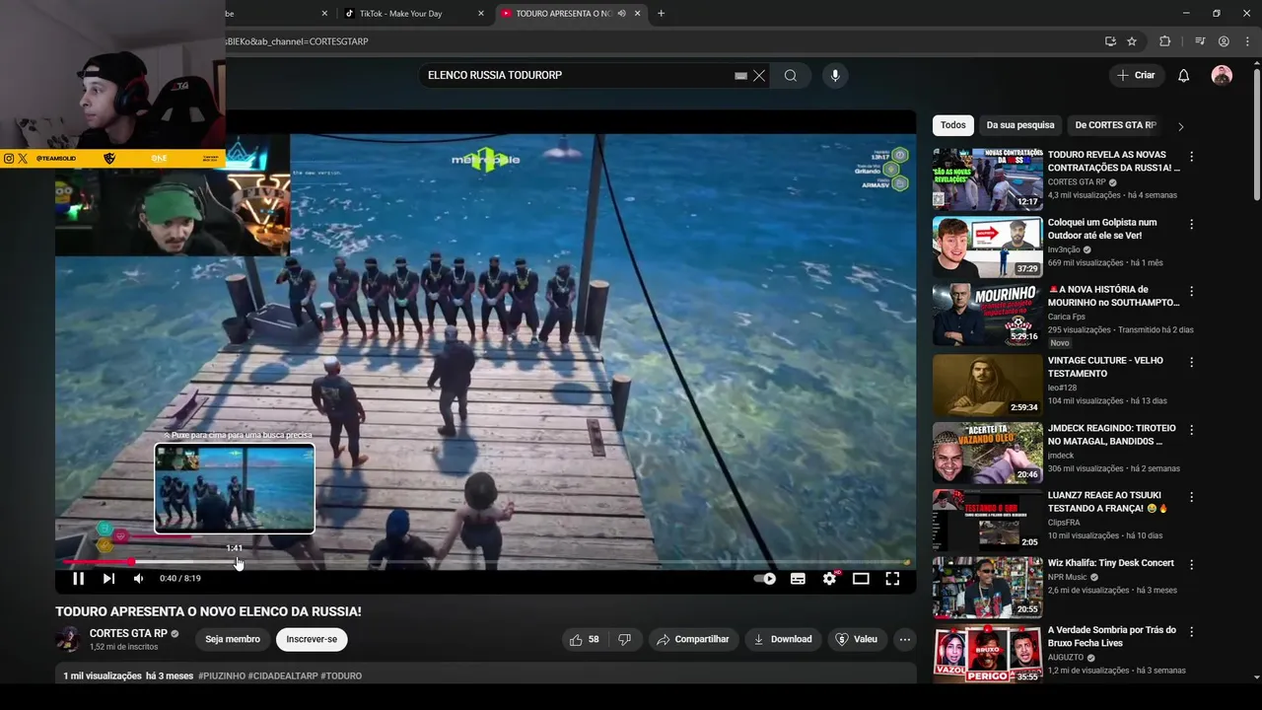Click Inscrever-se button
Image resolution: width=1262 pixels, height=710 pixels.
312,639
